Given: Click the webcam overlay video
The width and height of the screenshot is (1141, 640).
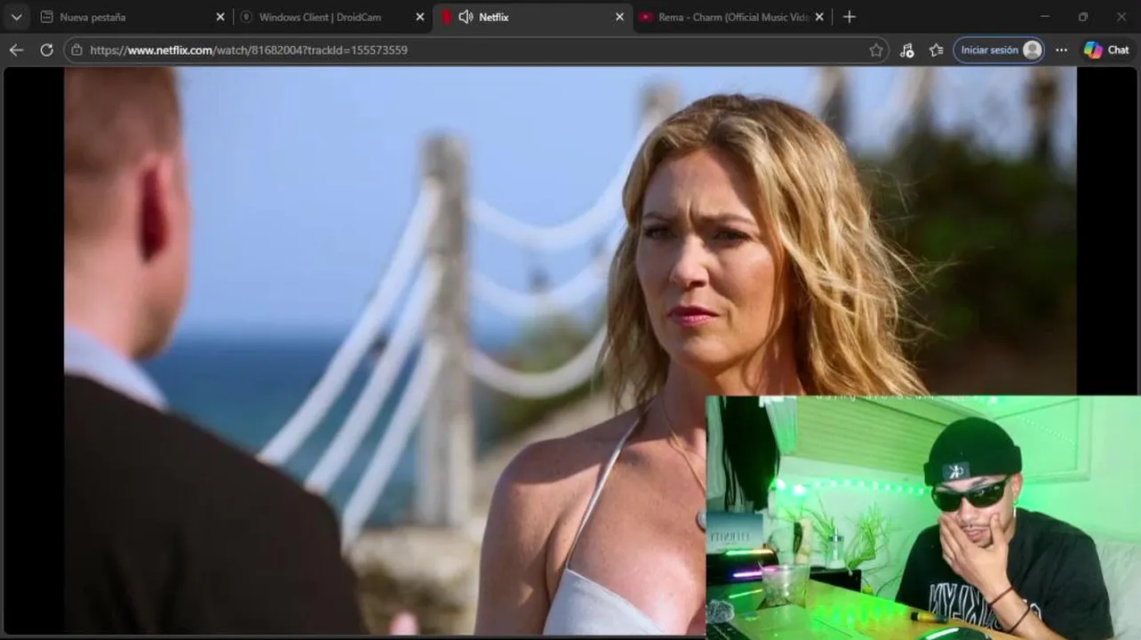Looking at the screenshot, I should 923,517.
